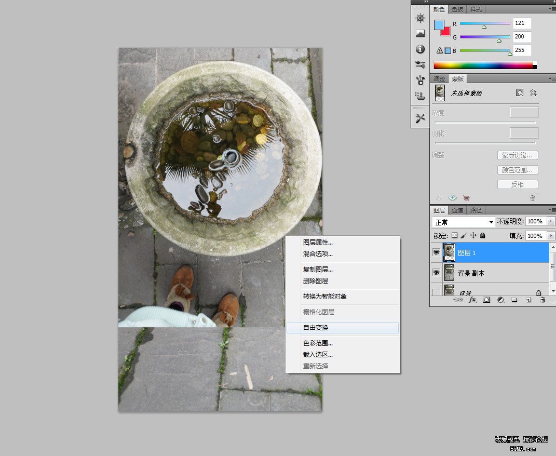The image size is (556, 456).
Task: Open the Histogram panel icon
Action: pyautogui.click(x=420, y=34)
